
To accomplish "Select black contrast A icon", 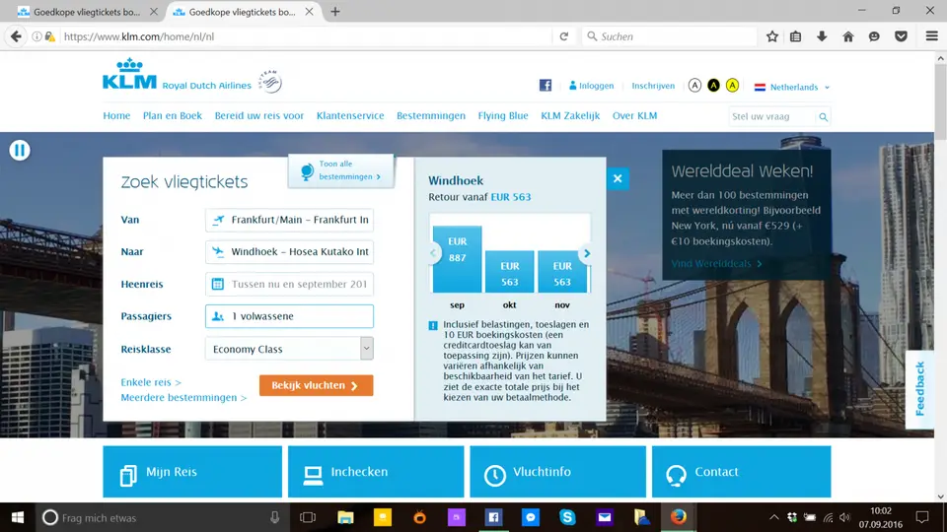I will tap(713, 86).
